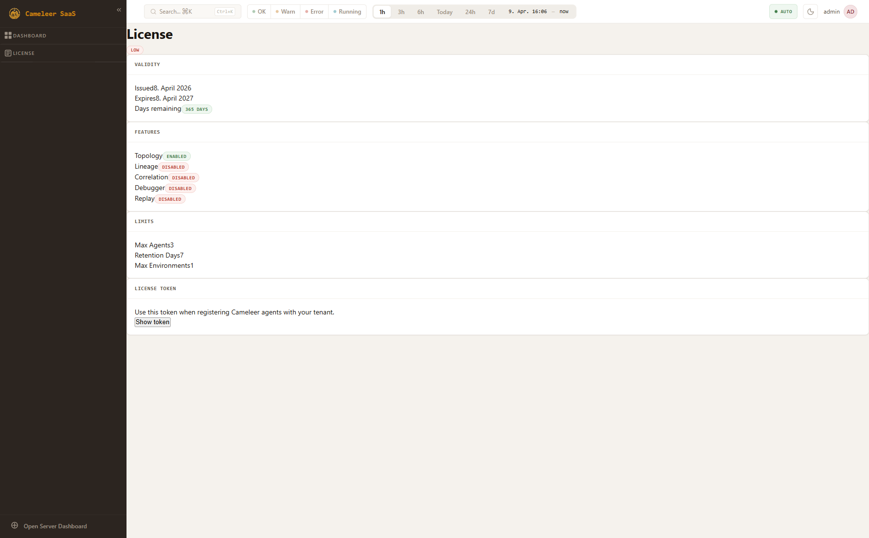Switch to dark mode via moon icon
Image resolution: width=869 pixels, height=538 pixels.
pyautogui.click(x=810, y=12)
